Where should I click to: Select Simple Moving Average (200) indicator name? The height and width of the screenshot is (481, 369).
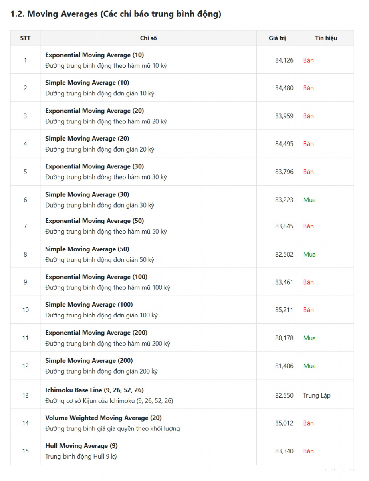point(89,361)
